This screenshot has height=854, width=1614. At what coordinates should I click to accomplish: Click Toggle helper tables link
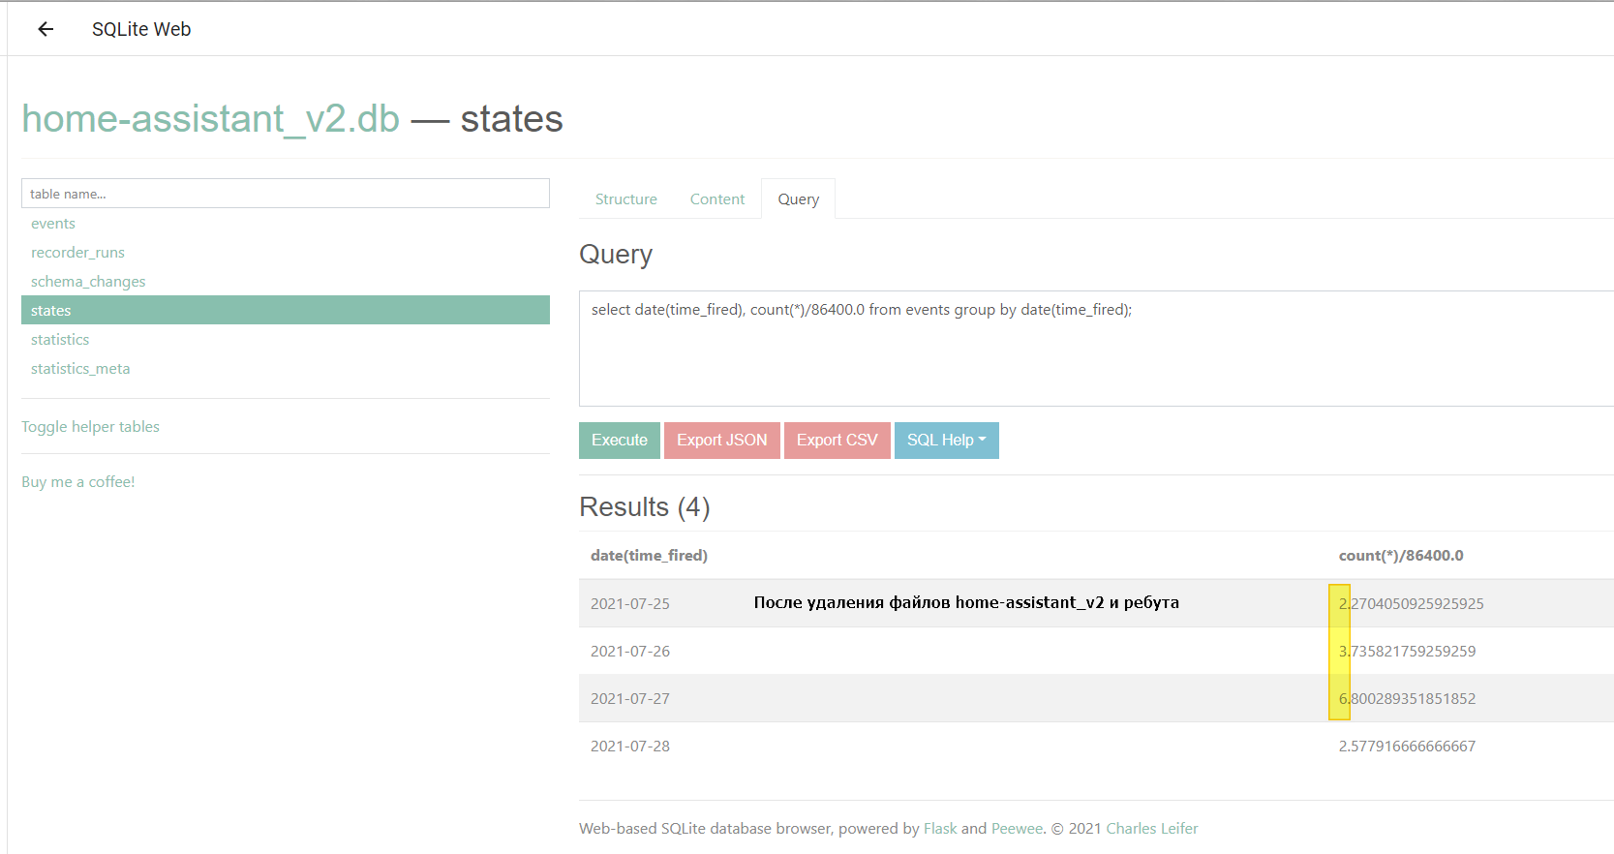click(90, 427)
